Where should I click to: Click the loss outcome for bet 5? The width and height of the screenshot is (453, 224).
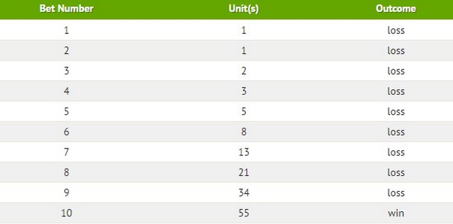(x=396, y=111)
